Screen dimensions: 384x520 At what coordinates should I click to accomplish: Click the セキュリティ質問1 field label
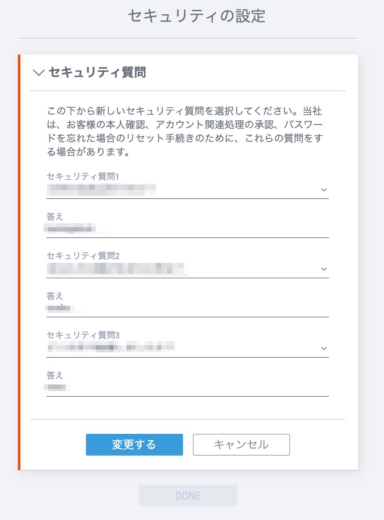coord(82,176)
